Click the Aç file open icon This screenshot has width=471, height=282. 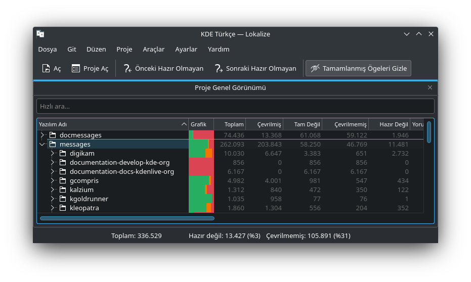[x=46, y=68]
